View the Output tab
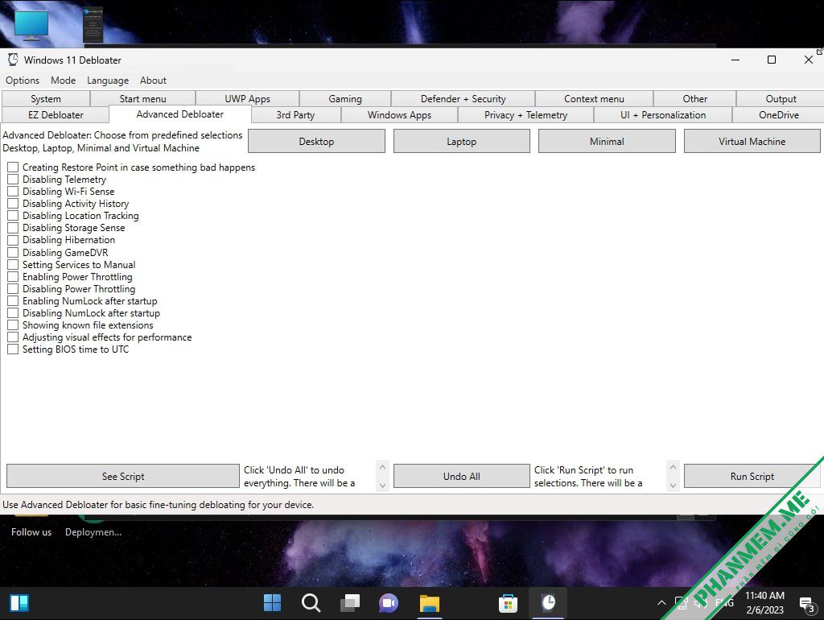The height and width of the screenshot is (620, 824). point(781,99)
